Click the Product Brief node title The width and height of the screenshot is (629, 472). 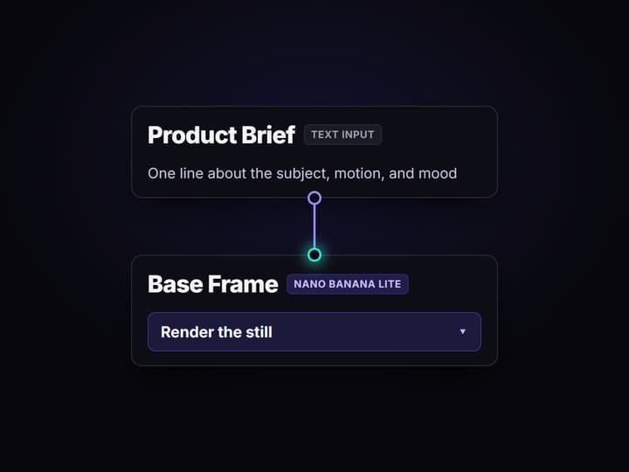(221, 135)
